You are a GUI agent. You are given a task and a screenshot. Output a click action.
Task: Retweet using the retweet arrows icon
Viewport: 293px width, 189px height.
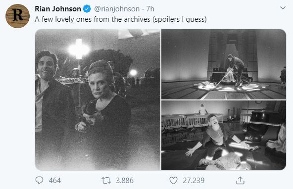pyautogui.click(x=106, y=181)
